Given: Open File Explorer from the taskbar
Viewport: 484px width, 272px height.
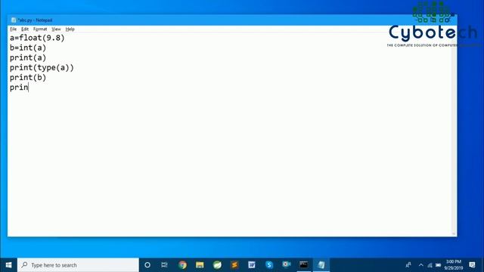Looking at the screenshot, I should tap(200, 265).
